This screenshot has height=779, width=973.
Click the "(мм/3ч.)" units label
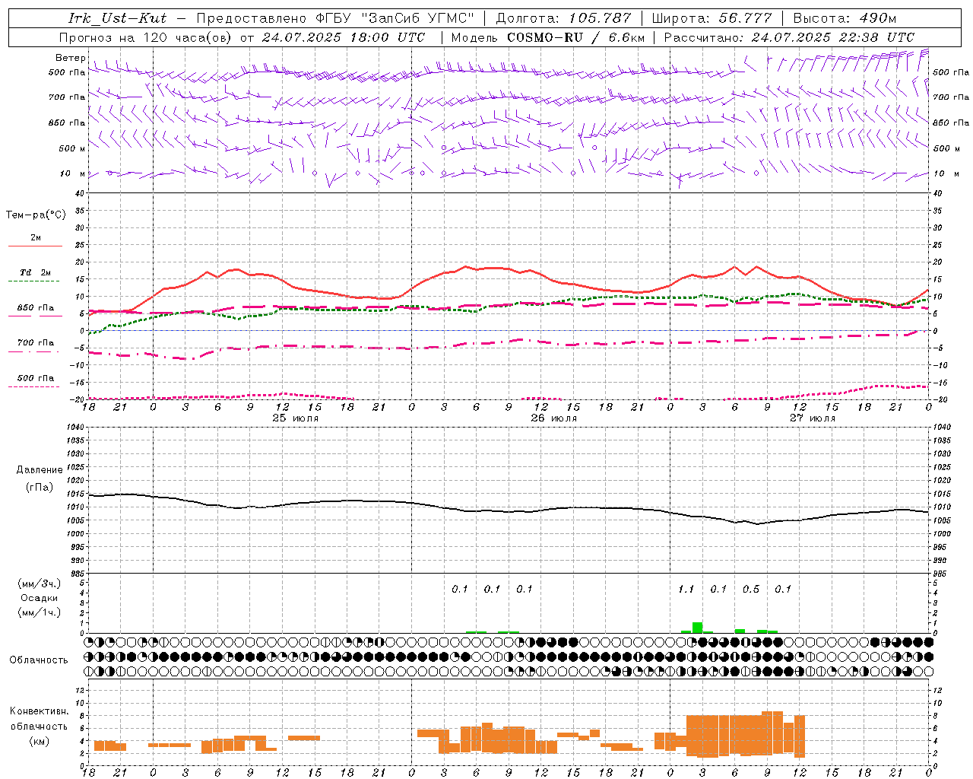pos(40,583)
